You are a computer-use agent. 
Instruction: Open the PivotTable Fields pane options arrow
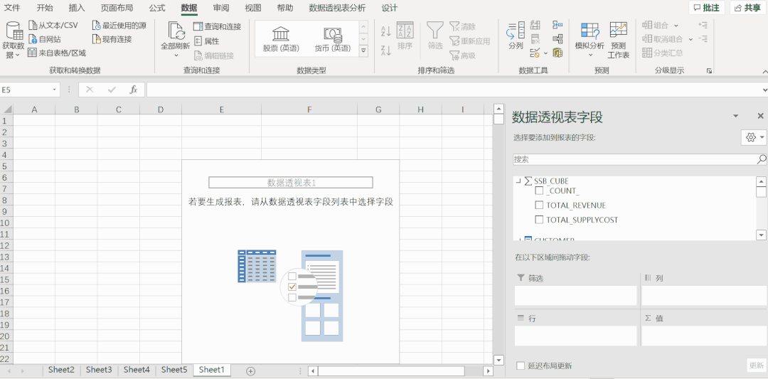736,116
